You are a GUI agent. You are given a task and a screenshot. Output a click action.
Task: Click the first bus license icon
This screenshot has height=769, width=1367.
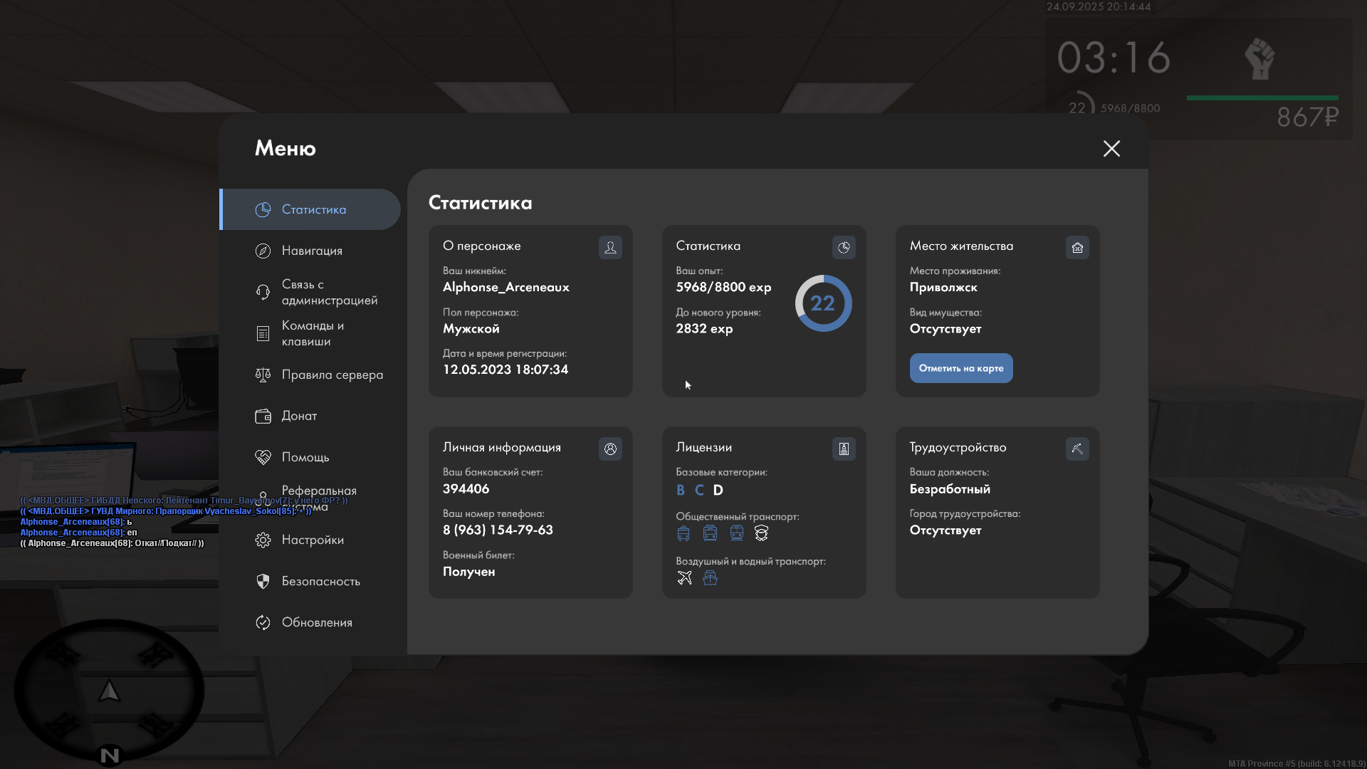pos(683,533)
